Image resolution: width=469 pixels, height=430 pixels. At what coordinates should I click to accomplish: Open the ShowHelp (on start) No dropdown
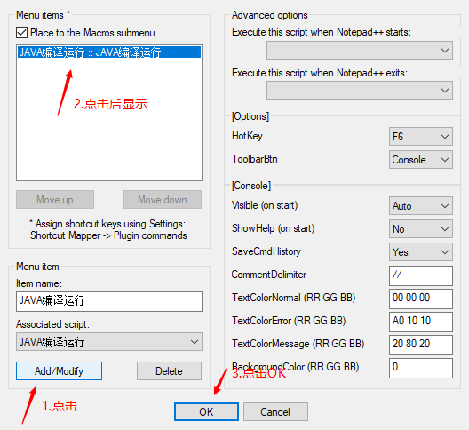pyautogui.click(x=420, y=228)
